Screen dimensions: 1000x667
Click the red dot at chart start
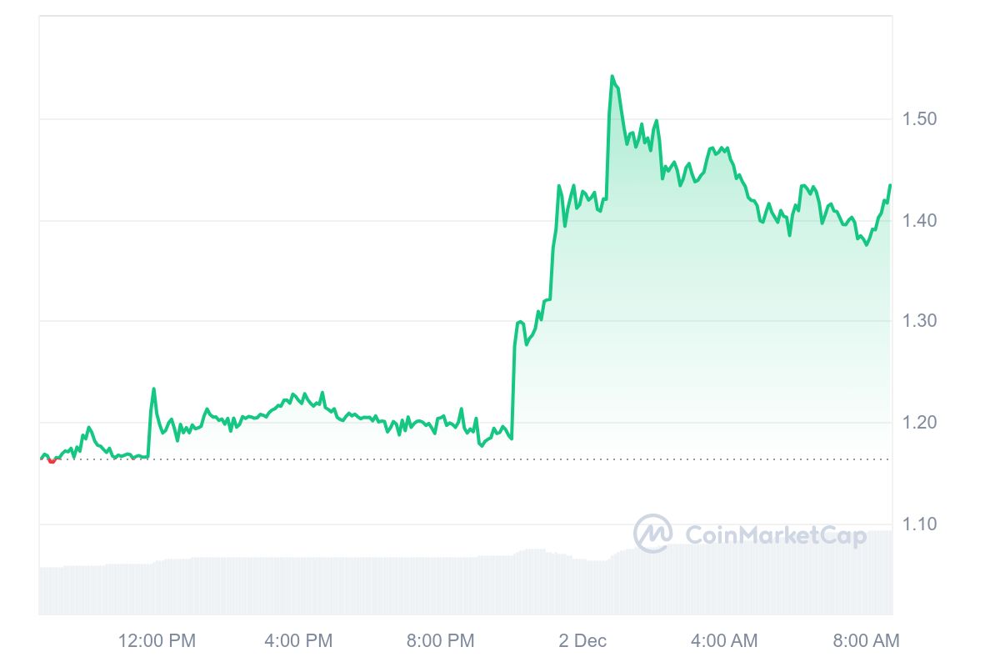[52, 460]
